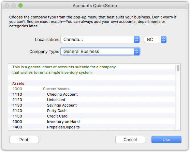Select the 1150 Credit Card row
Image resolution: width=190 pixels, height=152 pixels.
92,116
